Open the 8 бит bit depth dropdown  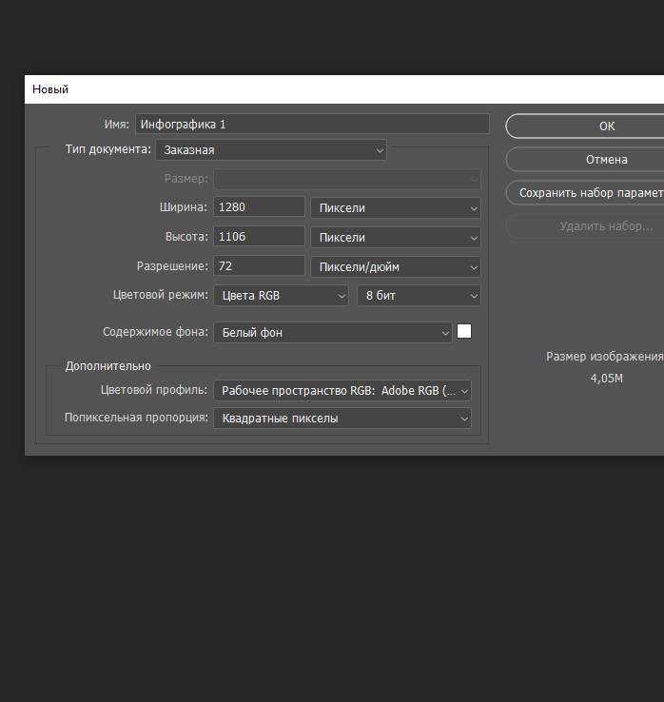[418, 295]
